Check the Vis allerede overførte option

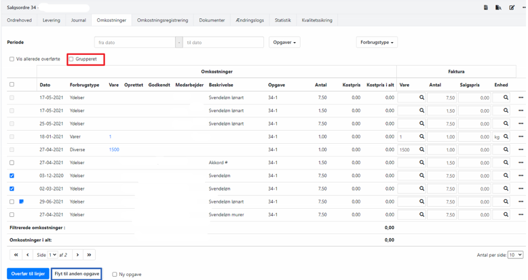click(x=12, y=59)
